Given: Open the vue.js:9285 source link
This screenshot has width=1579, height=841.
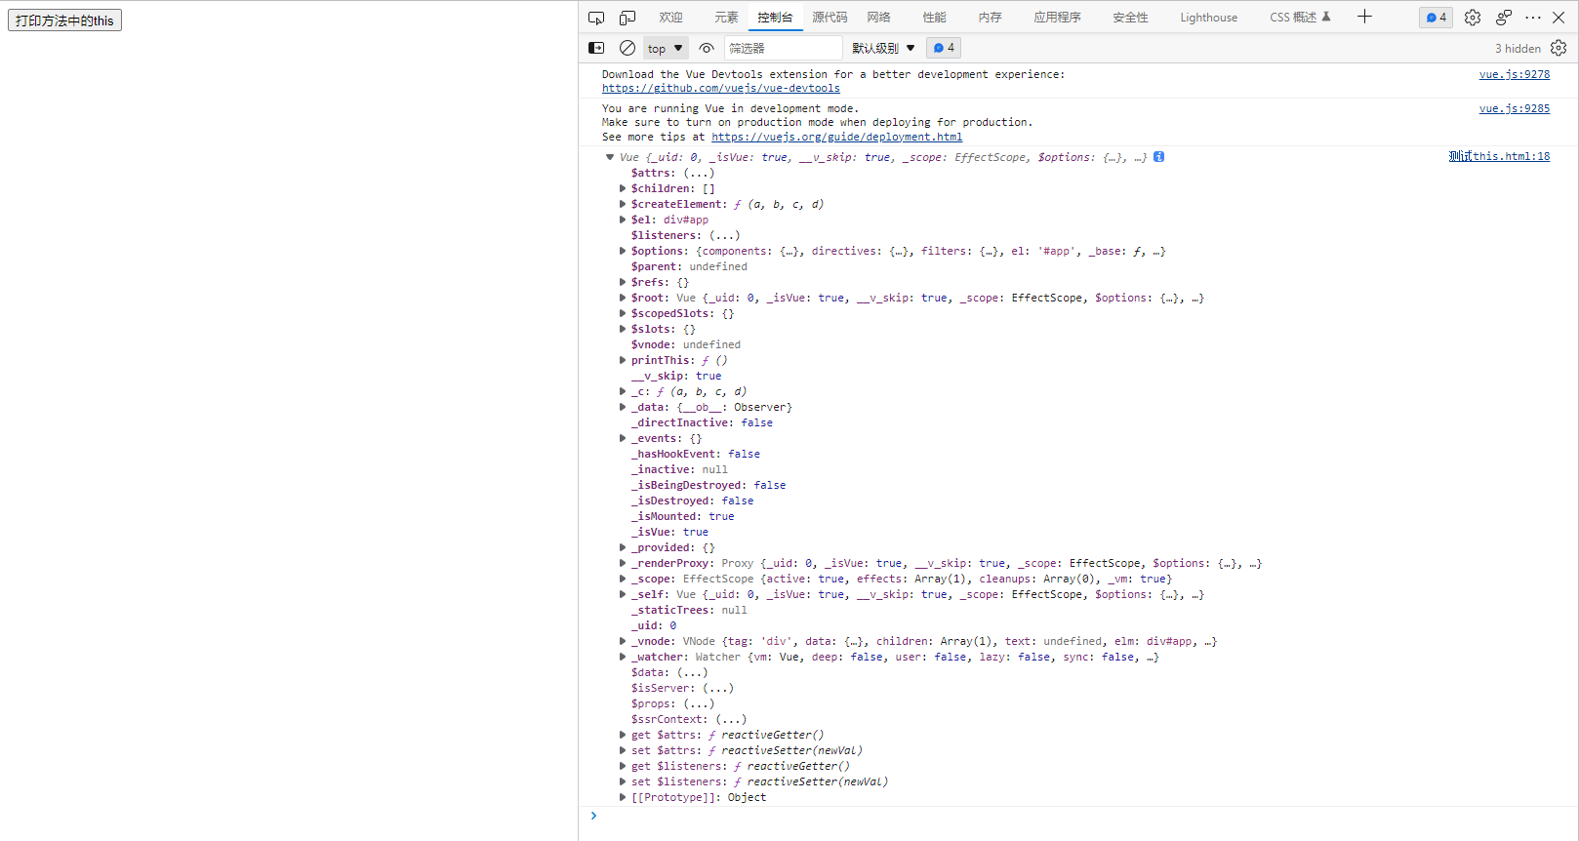Looking at the screenshot, I should coord(1515,108).
